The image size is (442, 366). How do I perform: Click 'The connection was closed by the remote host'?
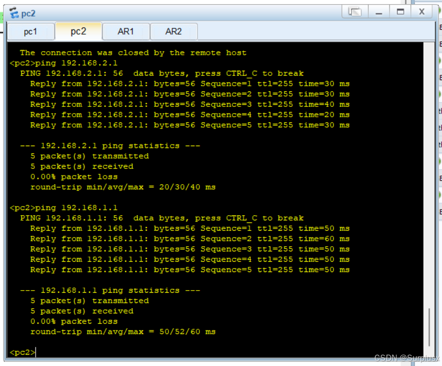coord(133,53)
